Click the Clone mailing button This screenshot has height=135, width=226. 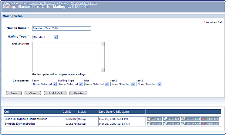coord(32,93)
